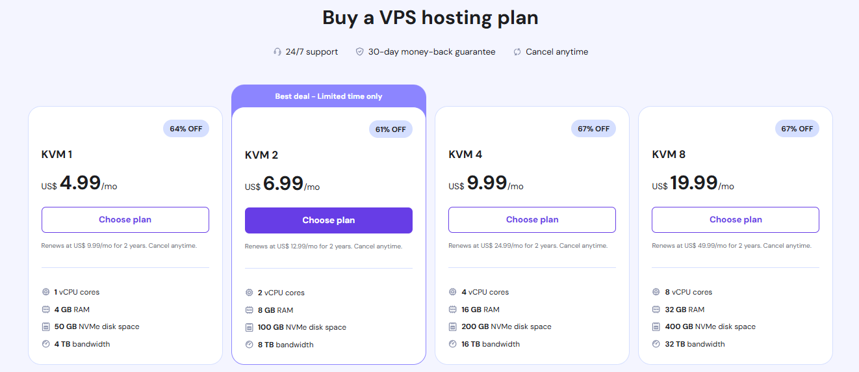Choose the highlighted KVM 2 plan

click(329, 220)
